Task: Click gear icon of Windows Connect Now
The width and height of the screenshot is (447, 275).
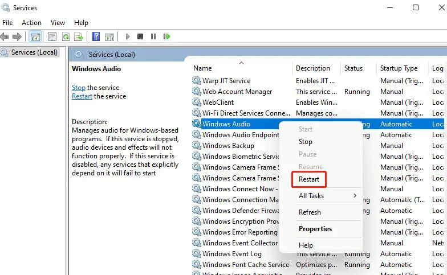Action: [196, 189]
